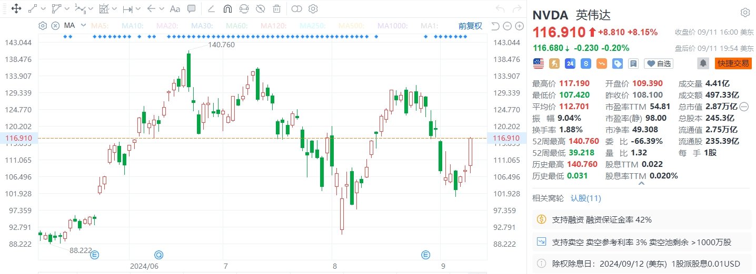Screen dimensions: 756x274
Task: Click the @ event marker near 2024/06
Action: [158, 255]
